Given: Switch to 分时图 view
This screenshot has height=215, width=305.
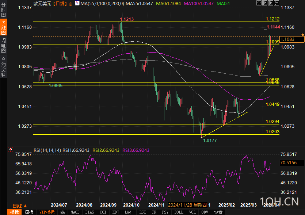Looking at the screenshot, I should (x=4, y=10).
